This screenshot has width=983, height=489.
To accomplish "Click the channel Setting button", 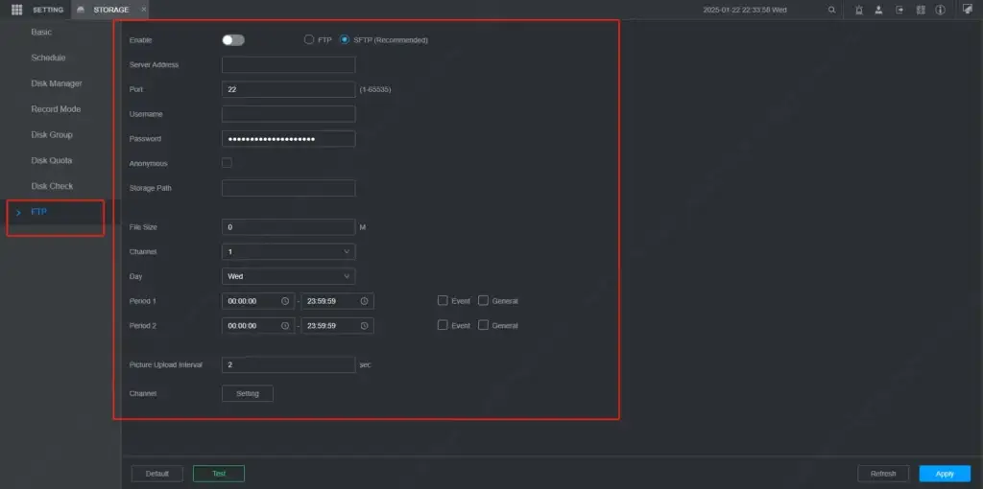I will tap(248, 393).
